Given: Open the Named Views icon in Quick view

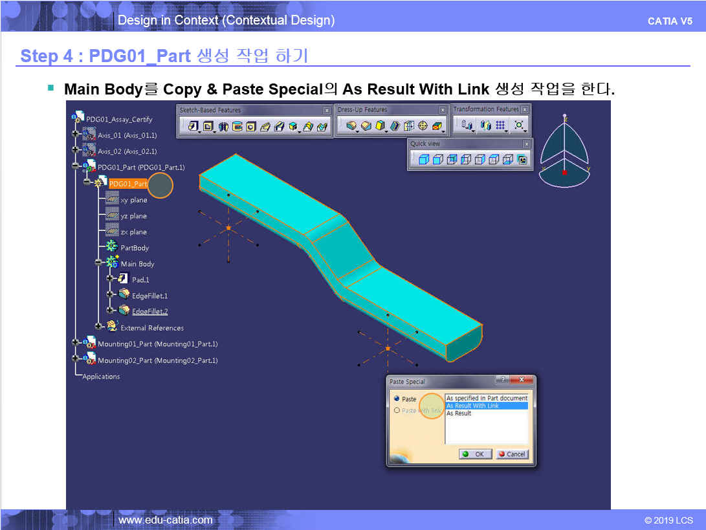Looking at the screenshot, I should point(523,159).
